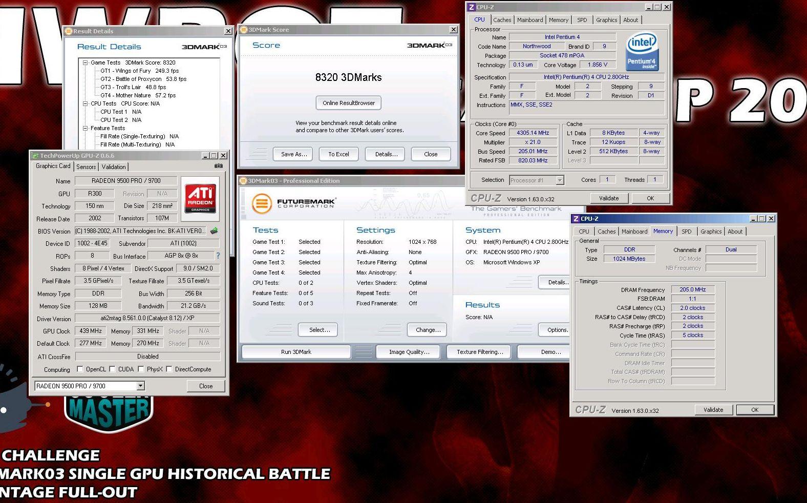This screenshot has width=807, height=503.
Task: Click the 3DMark Score window title icon
Action: click(244, 30)
